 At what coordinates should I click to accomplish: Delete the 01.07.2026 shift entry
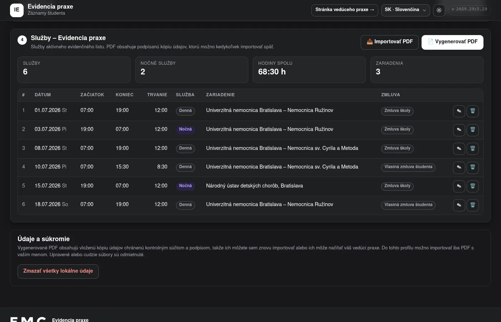[472, 111]
